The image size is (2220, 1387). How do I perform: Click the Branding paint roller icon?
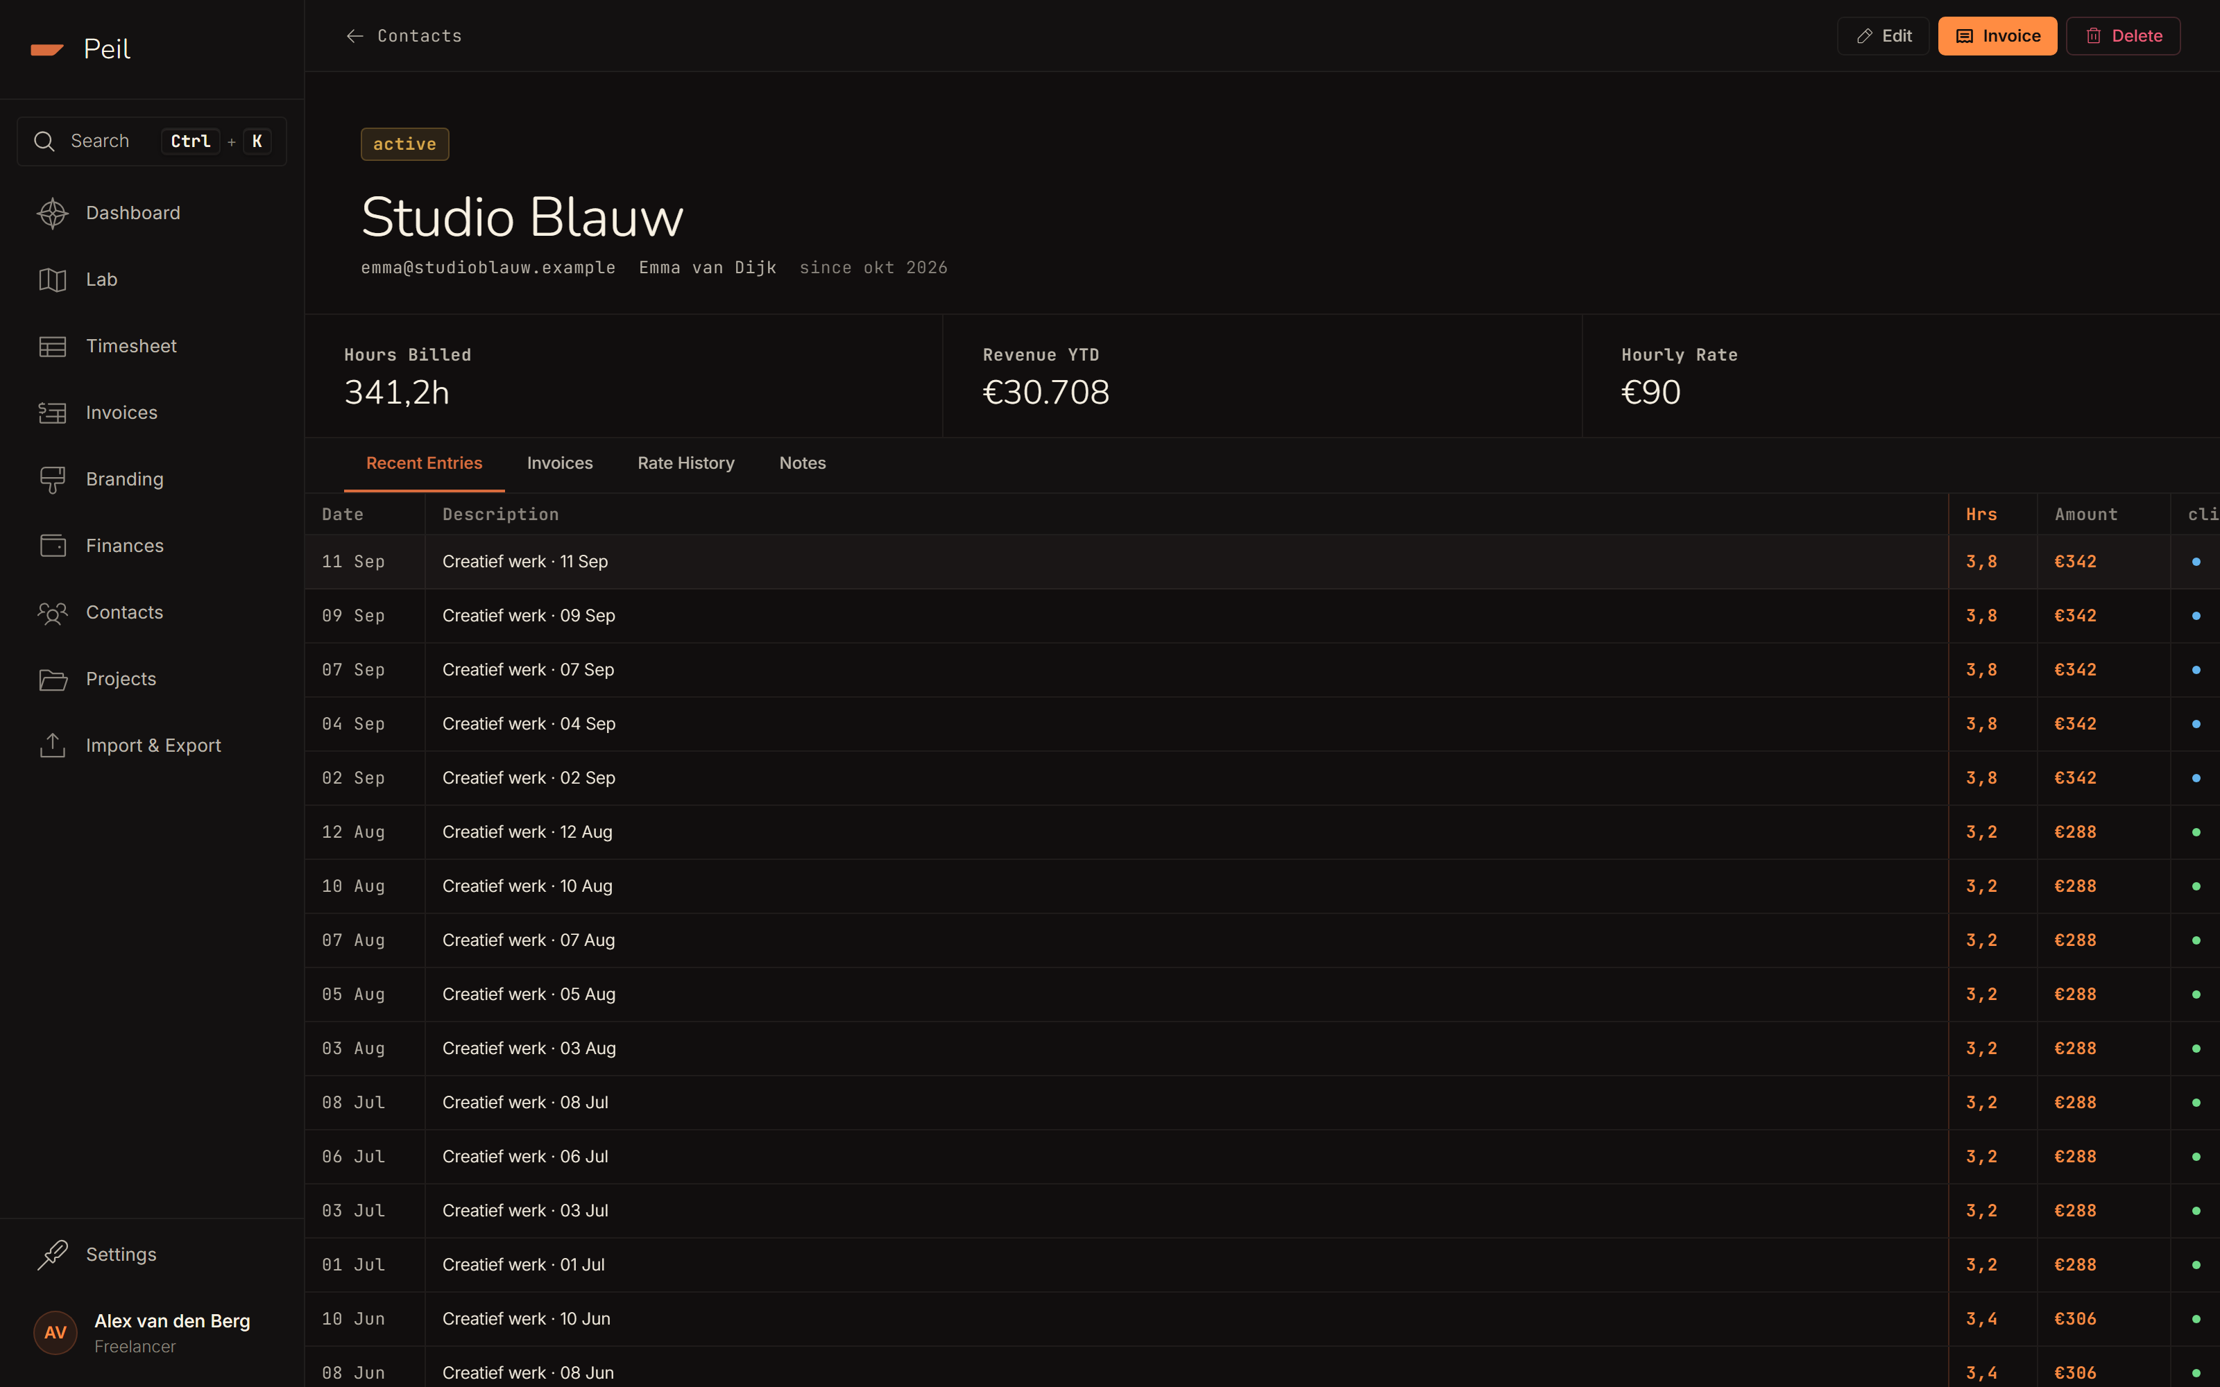52,480
